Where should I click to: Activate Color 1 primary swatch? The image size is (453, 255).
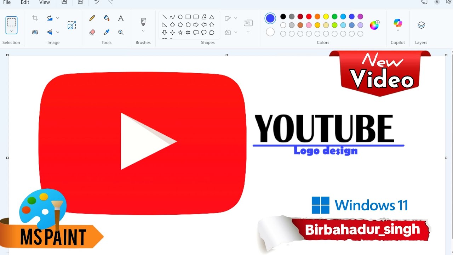coord(270,18)
